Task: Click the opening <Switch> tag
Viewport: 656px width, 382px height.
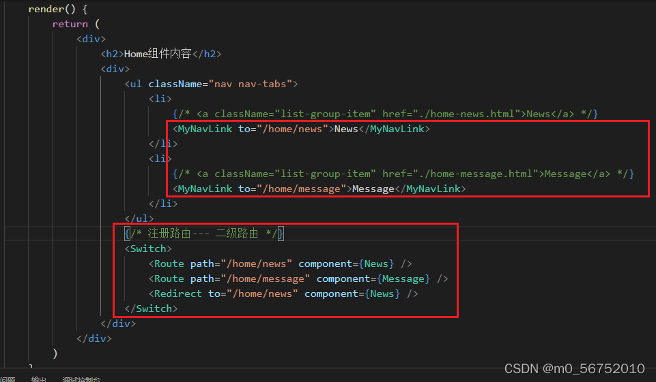Action: (x=148, y=249)
